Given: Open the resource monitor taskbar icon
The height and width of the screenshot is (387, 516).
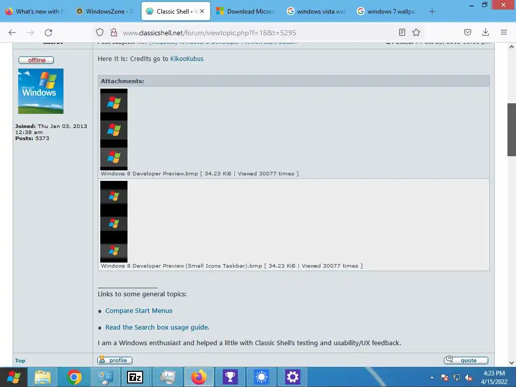Looking at the screenshot, I should click(x=167, y=377).
